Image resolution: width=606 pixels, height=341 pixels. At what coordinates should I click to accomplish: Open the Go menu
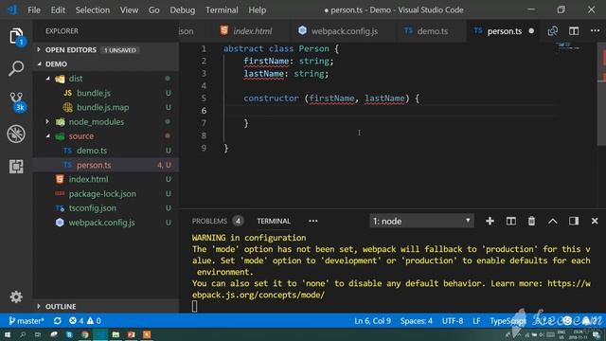[x=153, y=10]
